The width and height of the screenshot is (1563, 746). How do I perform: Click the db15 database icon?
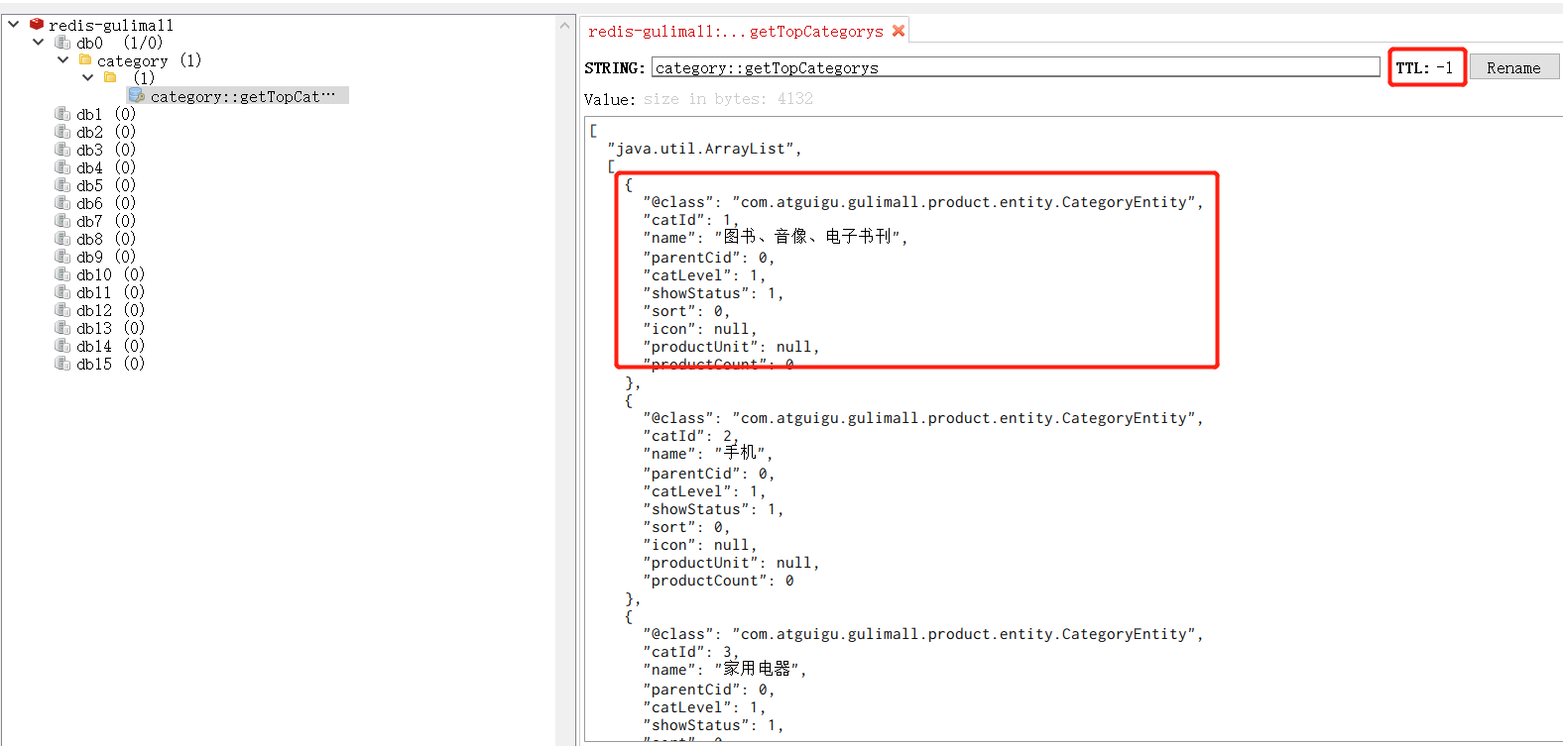(x=62, y=363)
